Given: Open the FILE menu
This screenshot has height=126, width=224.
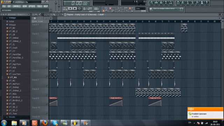Looking at the screenshot, I should pyautogui.click(x=4, y=6).
